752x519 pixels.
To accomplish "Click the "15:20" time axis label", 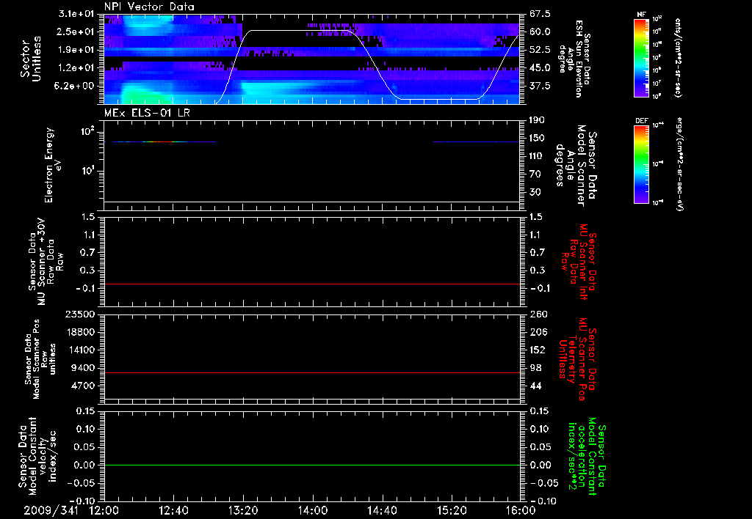I will click(x=452, y=510).
